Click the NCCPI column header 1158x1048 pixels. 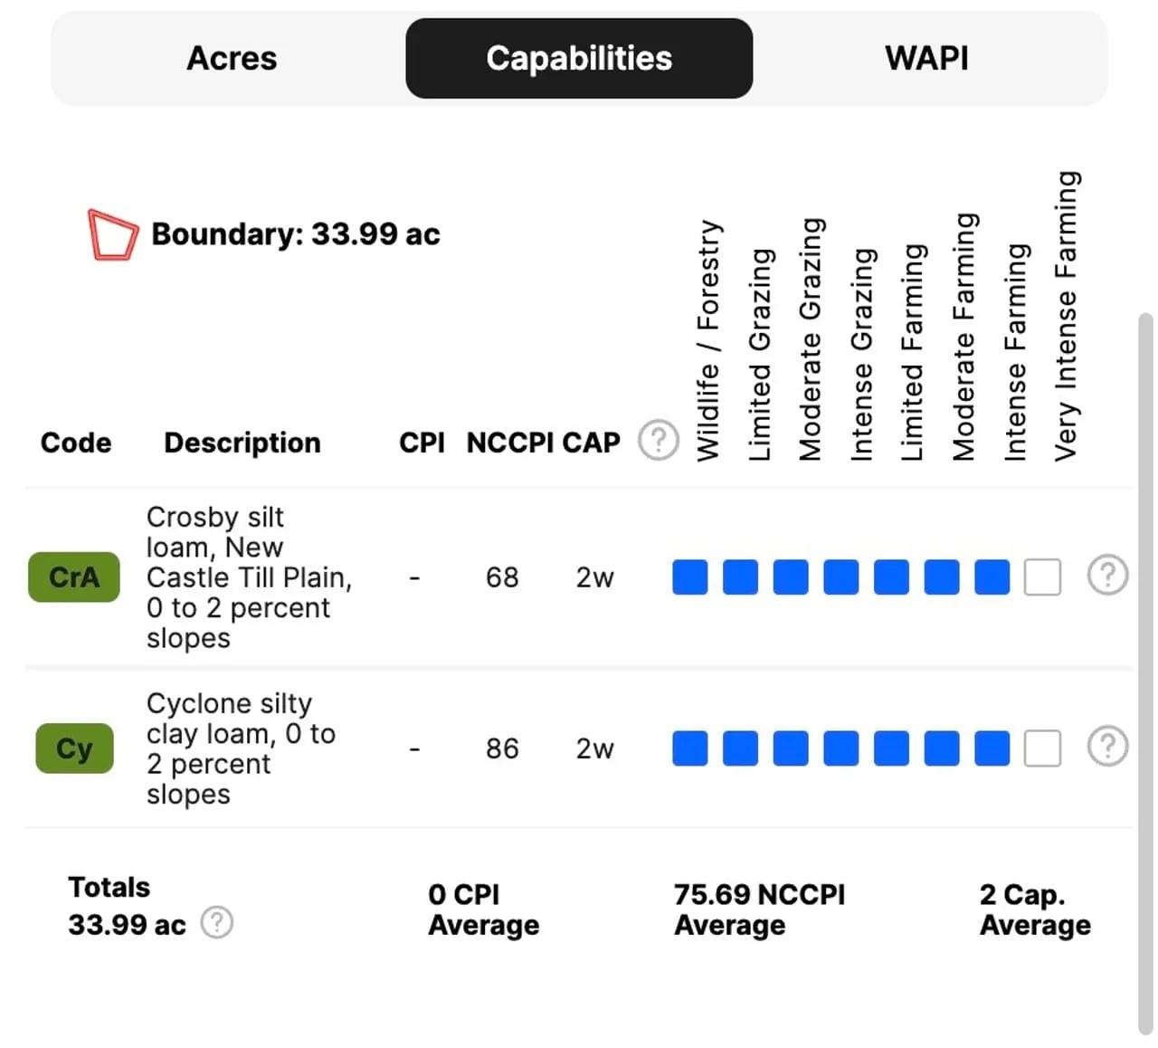coord(510,443)
